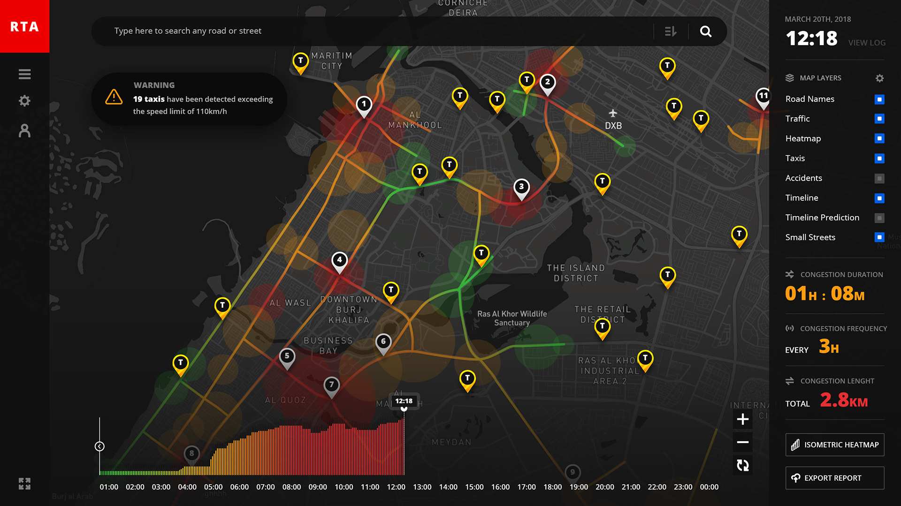
Task: Click the congestion frequency value 3H
Action: click(x=829, y=347)
